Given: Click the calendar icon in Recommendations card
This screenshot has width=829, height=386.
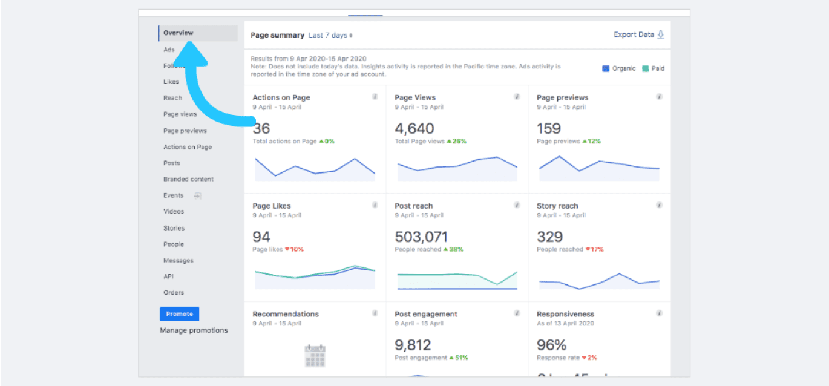Looking at the screenshot, I should click(x=315, y=356).
